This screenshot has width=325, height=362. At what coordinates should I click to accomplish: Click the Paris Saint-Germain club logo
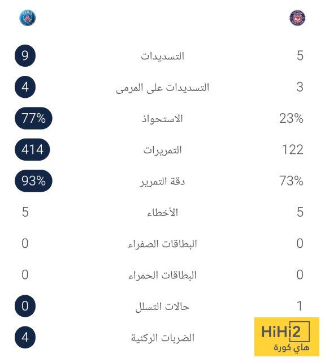[x=28, y=18]
